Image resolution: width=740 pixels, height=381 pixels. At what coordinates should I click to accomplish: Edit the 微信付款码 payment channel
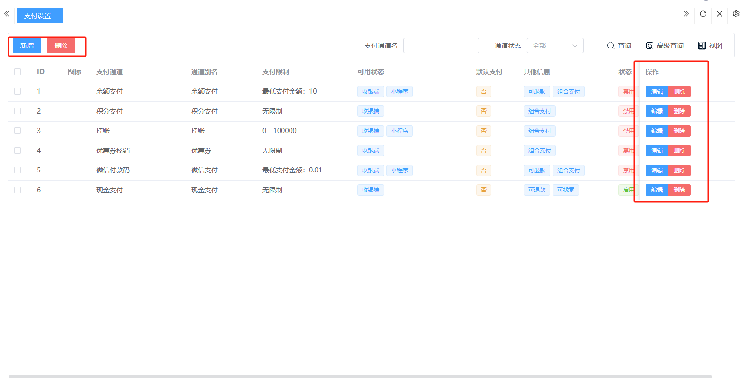656,171
